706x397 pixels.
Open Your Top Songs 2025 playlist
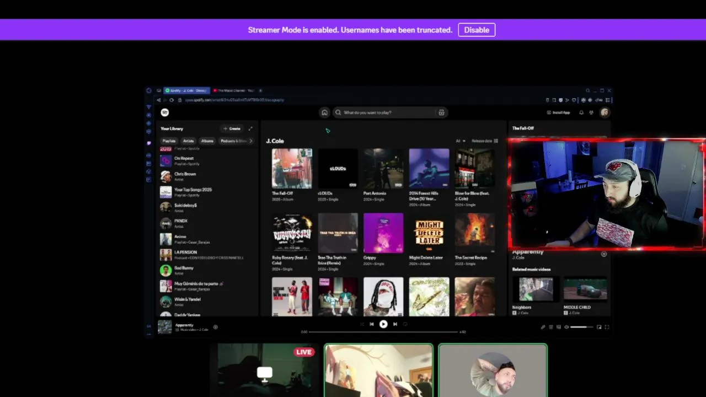point(207,192)
